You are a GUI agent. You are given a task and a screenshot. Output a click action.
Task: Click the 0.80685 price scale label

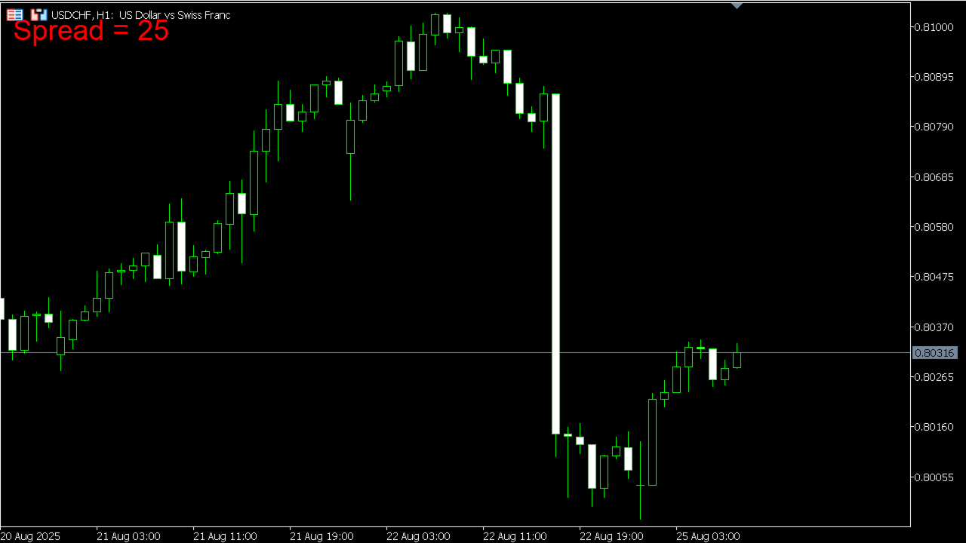[934, 177]
